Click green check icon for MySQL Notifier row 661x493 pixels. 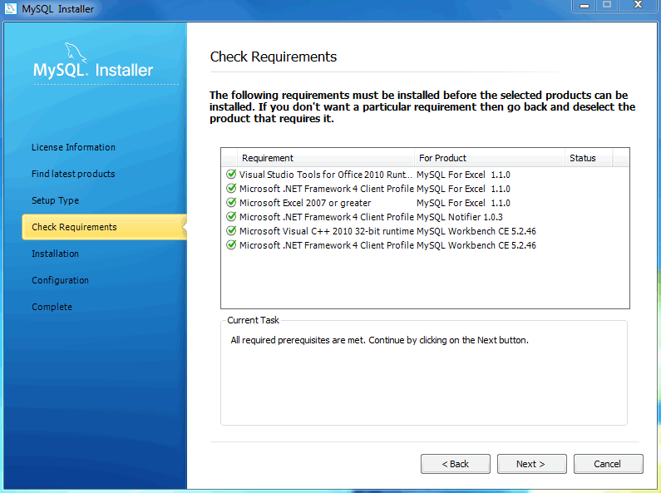(x=231, y=217)
